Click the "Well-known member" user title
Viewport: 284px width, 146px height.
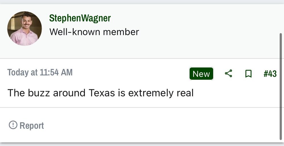pos(94,32)
